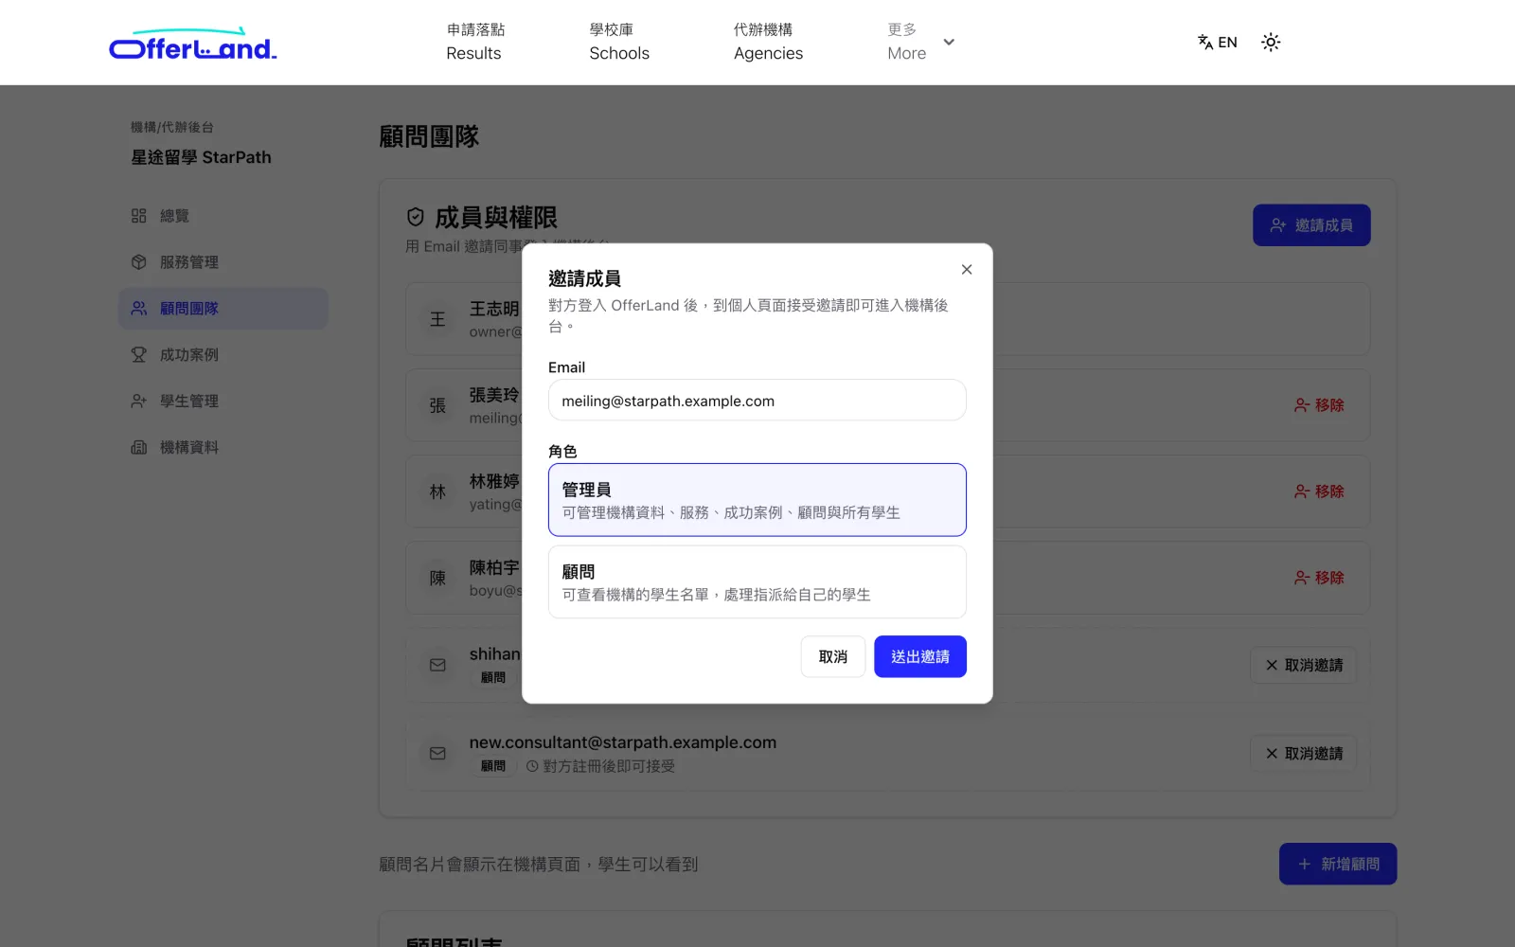Click 送出邀請 button
Viewport: 1515px width, 947px height.
pos(920,656)
